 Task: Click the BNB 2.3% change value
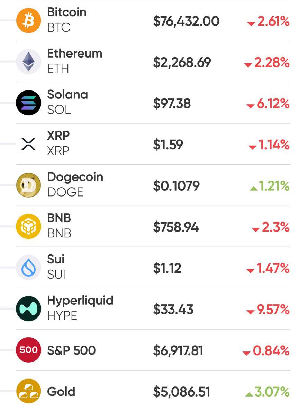[x=271, y=227]
